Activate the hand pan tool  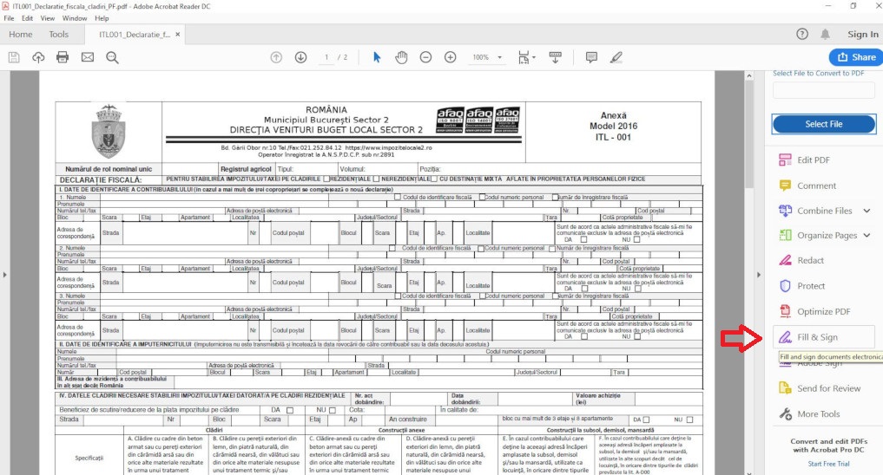click(401, 57)
